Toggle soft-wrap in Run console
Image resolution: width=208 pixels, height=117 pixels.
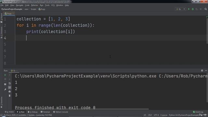pyautogui.click(x=9, y=84)
